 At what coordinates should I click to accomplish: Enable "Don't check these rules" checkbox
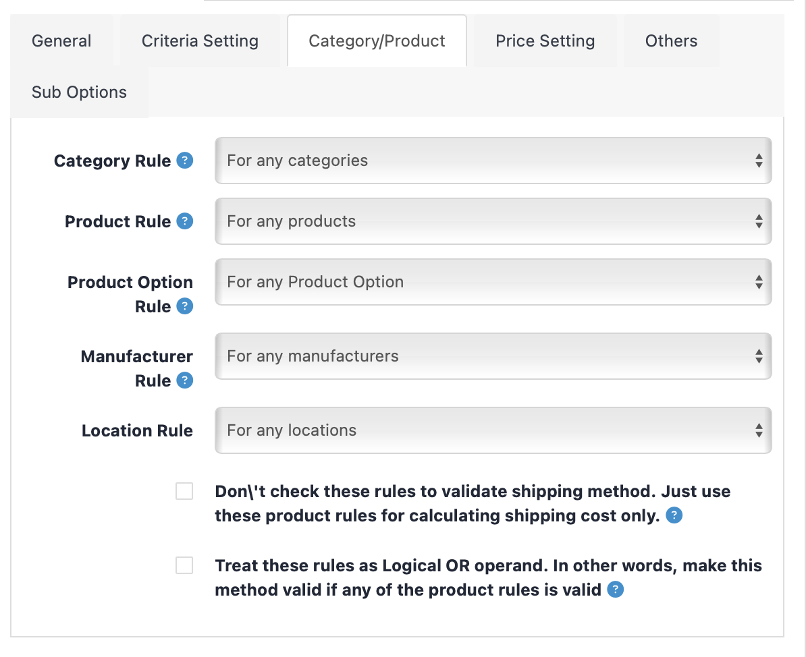(x=184, y=491)
